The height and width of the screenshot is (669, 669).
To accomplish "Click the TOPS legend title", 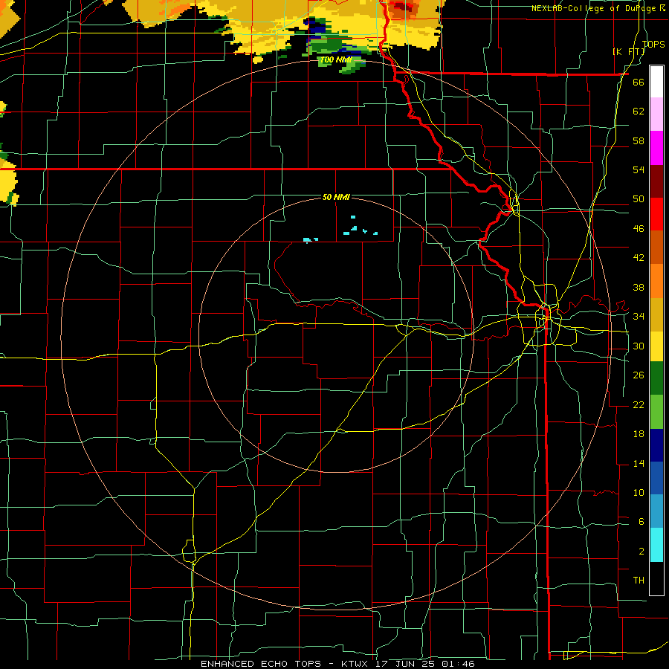I will click(x=653, y=44).
